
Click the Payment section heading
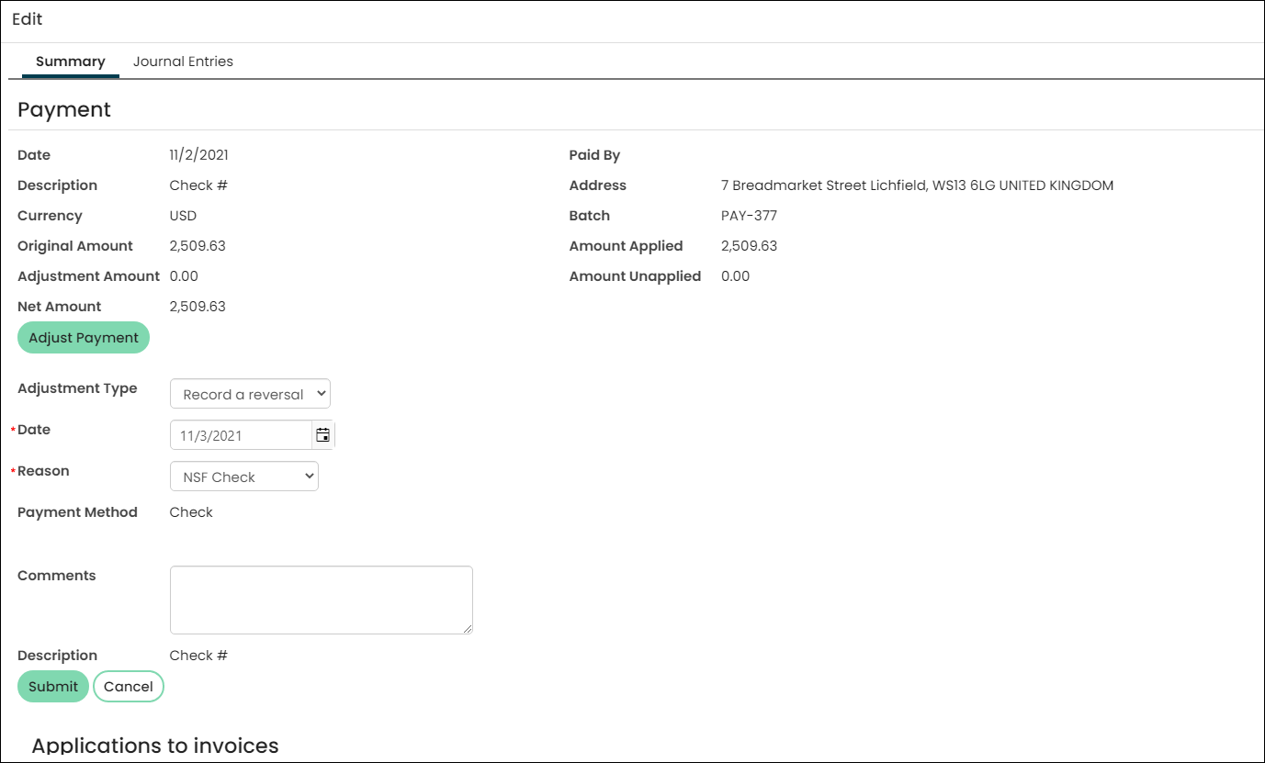64,109
